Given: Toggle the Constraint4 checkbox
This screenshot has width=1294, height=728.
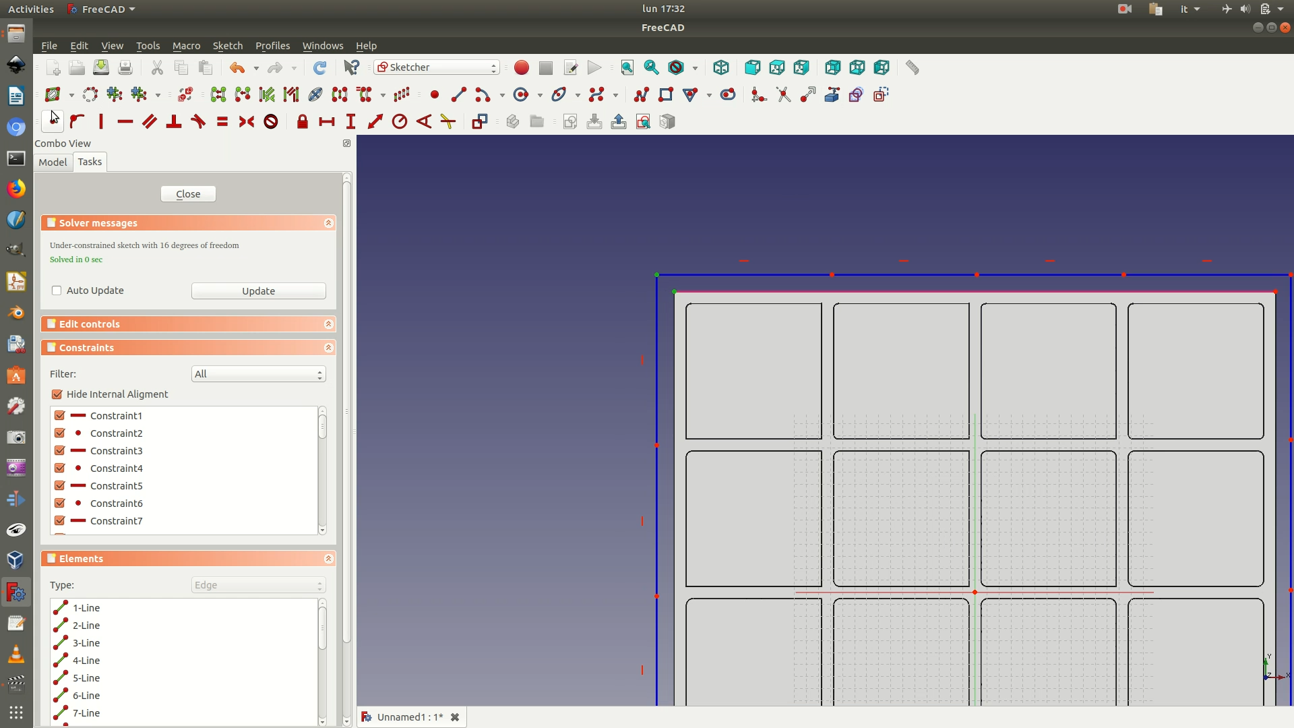Looking at the screenshot, I should tap(60, 468).
